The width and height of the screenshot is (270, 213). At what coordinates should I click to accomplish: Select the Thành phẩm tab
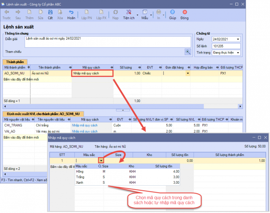point(14,61)
